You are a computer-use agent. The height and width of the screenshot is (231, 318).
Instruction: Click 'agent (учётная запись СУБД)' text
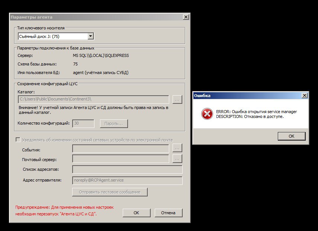tap(100, 73)
